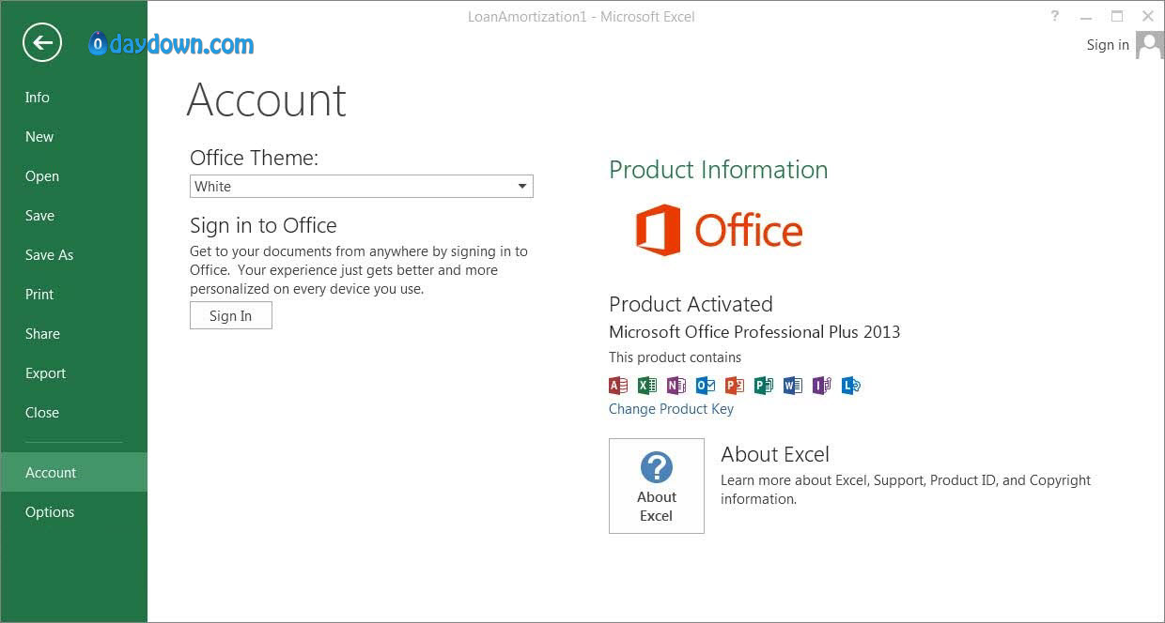The width and height of the screenshot is (1165, 623).
Task: Click the user avatar icon beside Sign in
Action: 1149,44
